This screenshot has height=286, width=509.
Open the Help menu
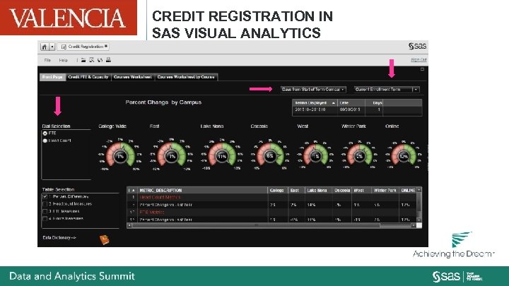pyautogui.click(x=64, y=60)
